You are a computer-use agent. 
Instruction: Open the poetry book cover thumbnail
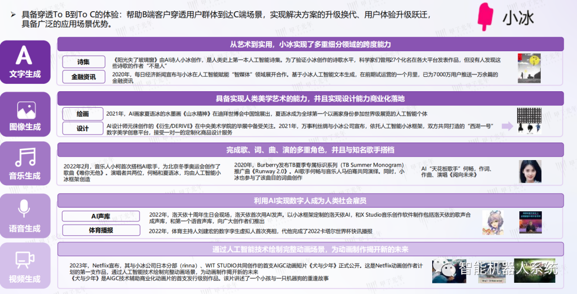click(529, 68)
